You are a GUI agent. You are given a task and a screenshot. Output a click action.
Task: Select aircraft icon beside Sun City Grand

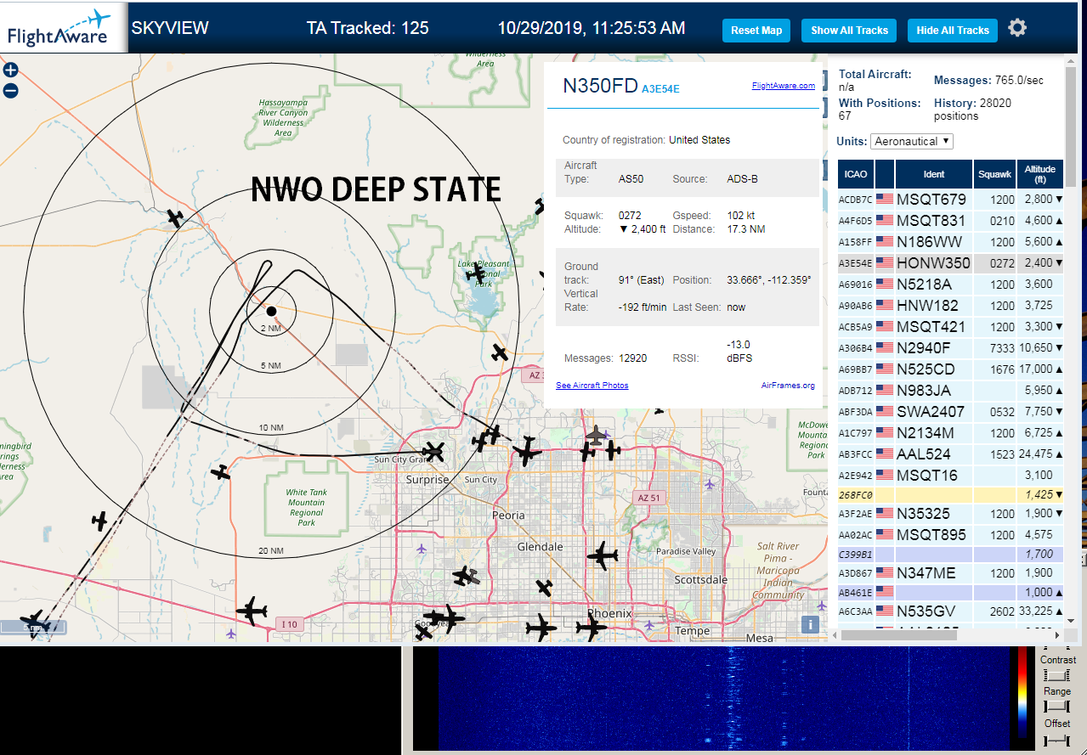pyautogui.click(x=434, y=451)
